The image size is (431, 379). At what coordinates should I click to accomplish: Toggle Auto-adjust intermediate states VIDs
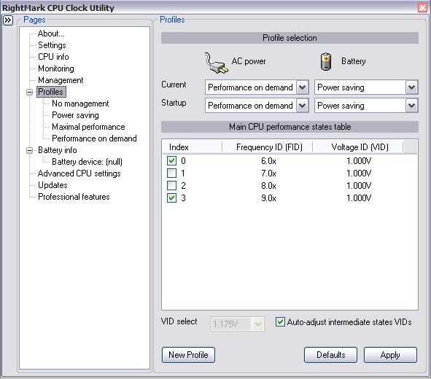tap(280, 322)
